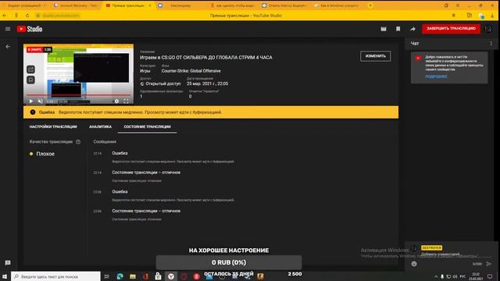The image size is (500, 281).
Task: Switch to Ответы Mail.ru browser tab
Action: pyautogui.click(x=284, y=5)
